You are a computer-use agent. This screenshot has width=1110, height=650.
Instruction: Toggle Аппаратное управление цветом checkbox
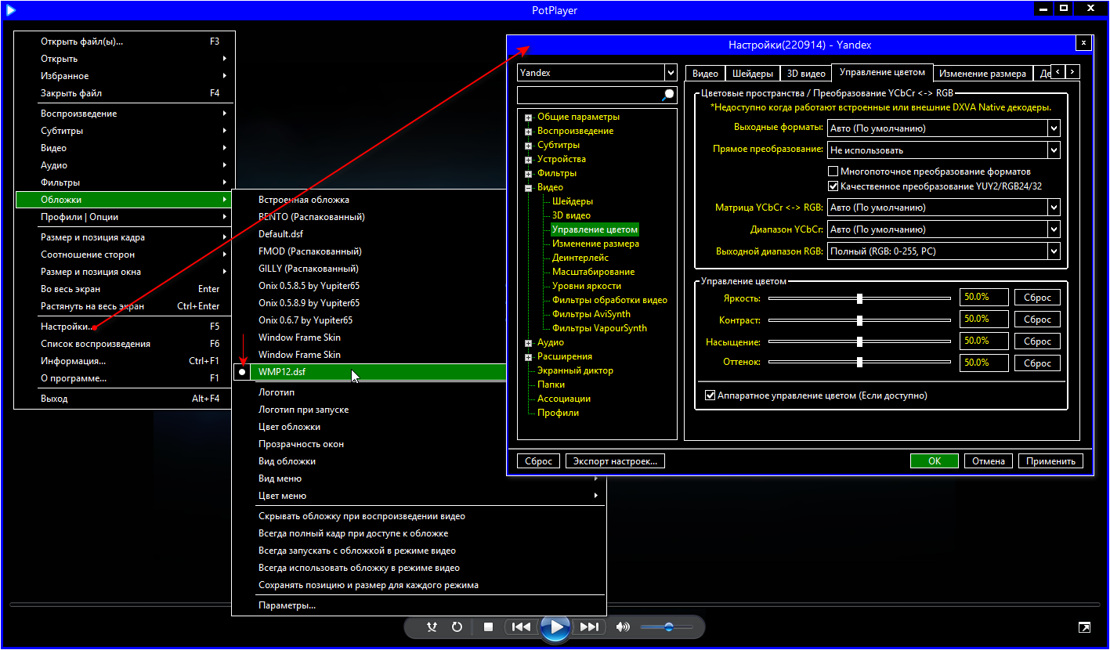(x=710, y=395)
